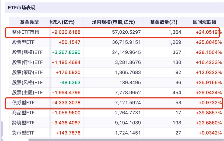Select the 跨境型ETF row label
Viewport: 224px width, 141px height.
[x=23, y=123]
